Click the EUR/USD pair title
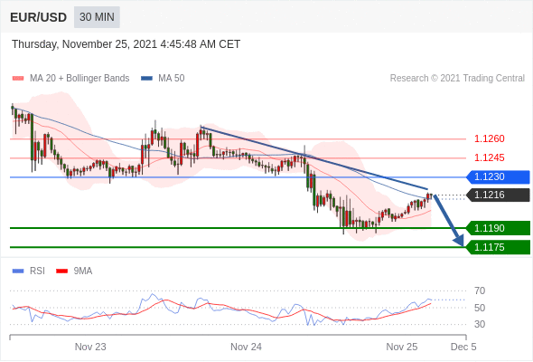 39,17
